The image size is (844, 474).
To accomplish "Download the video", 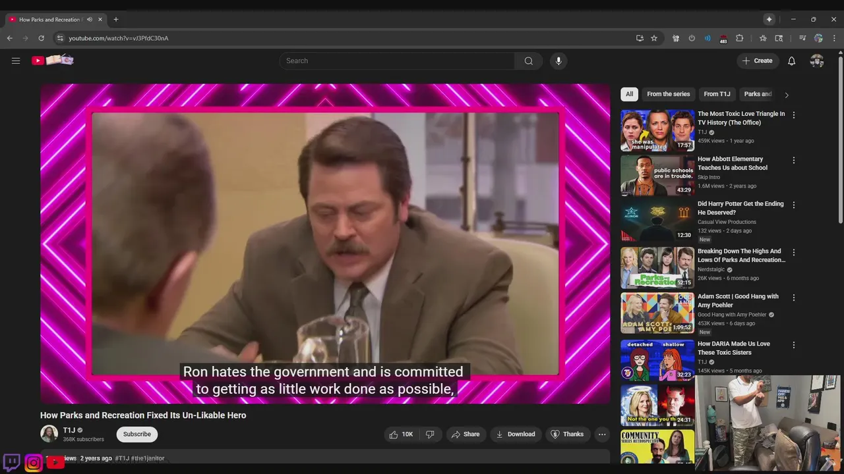I will click(x=516, y=434).
